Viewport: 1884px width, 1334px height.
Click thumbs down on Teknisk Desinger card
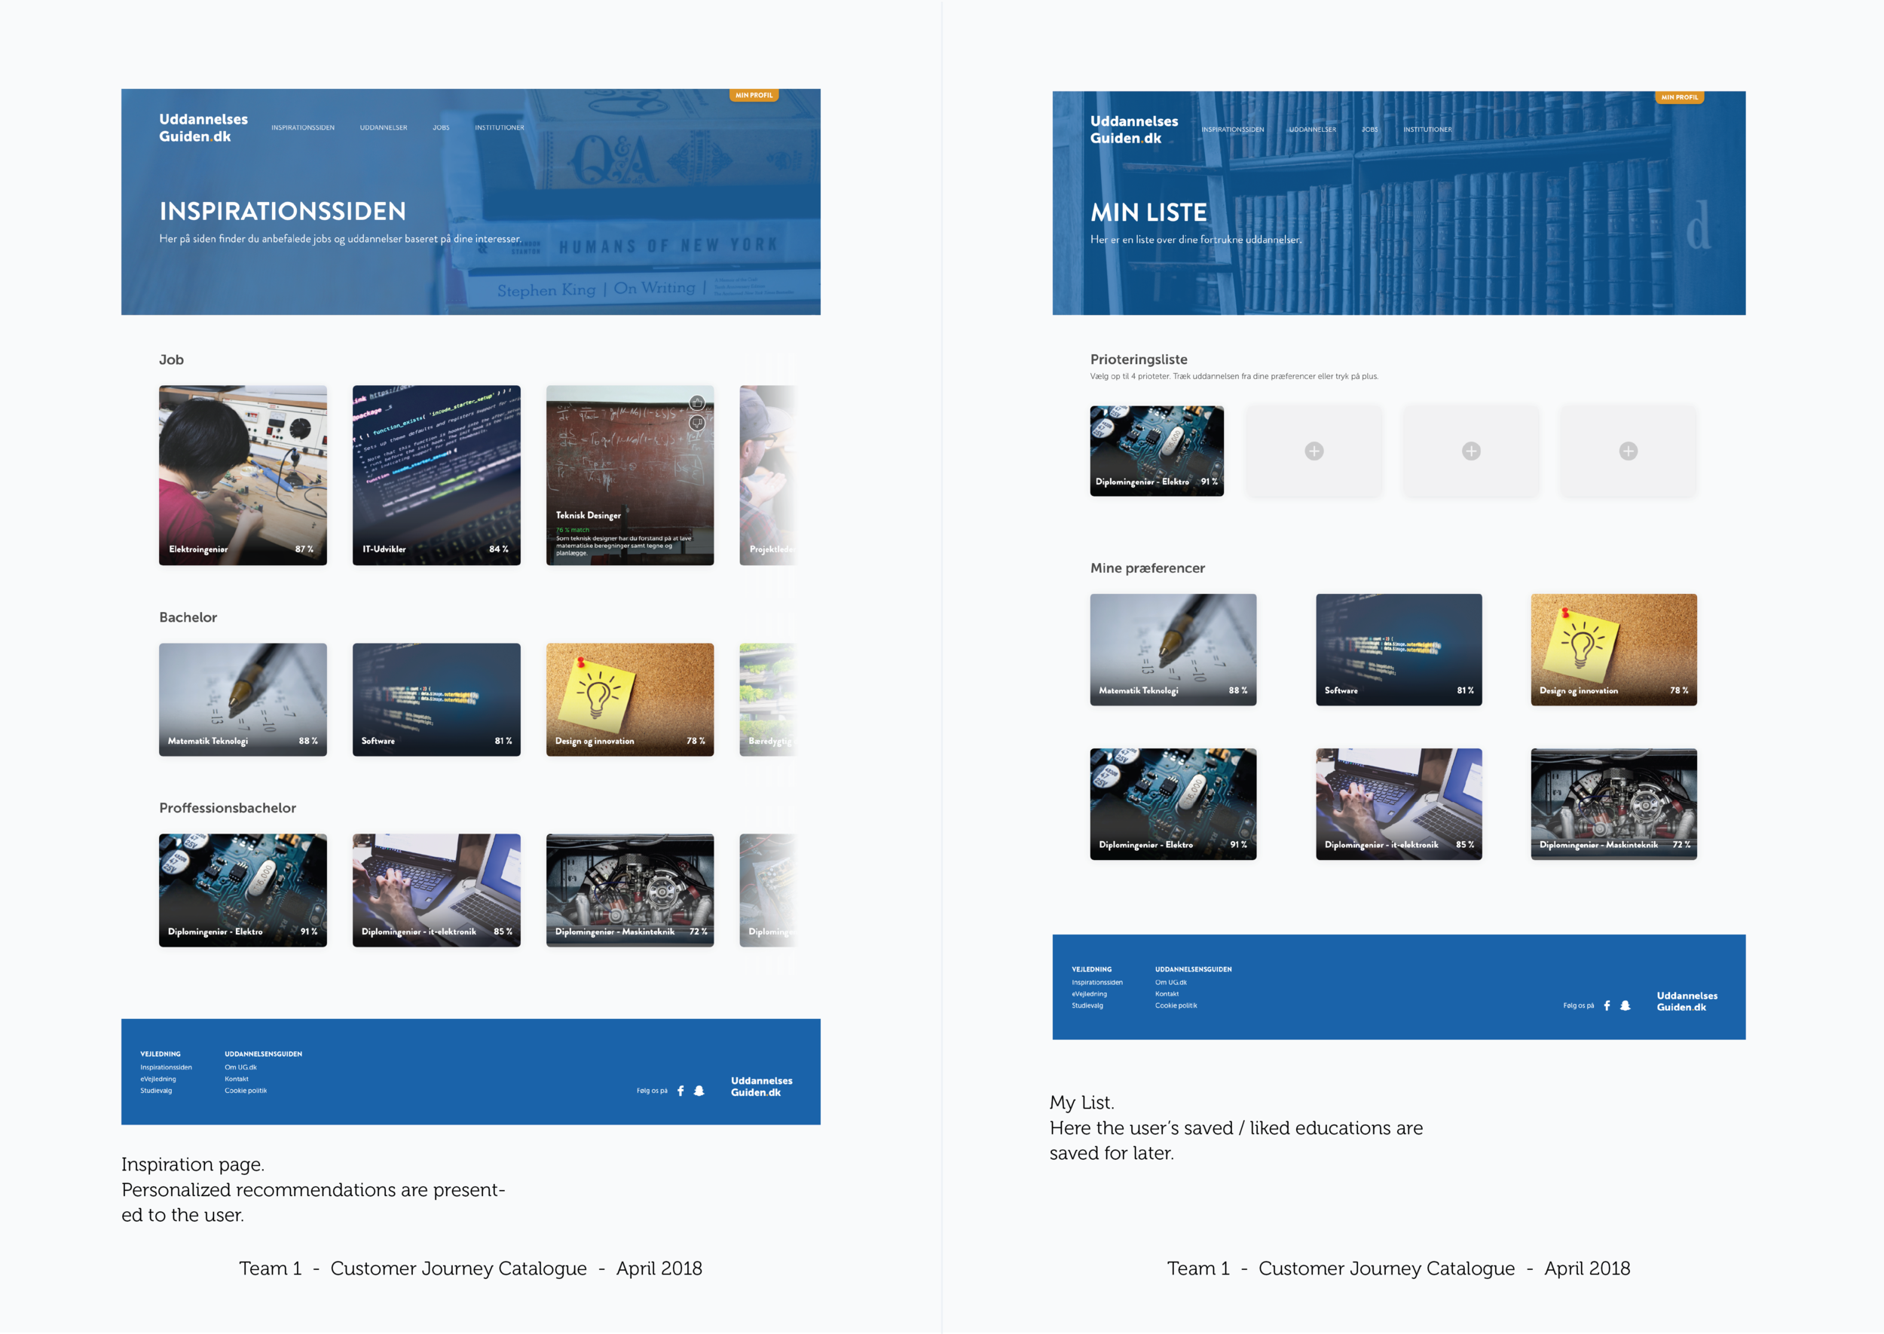pyautogui.click(x=696, y=423)
